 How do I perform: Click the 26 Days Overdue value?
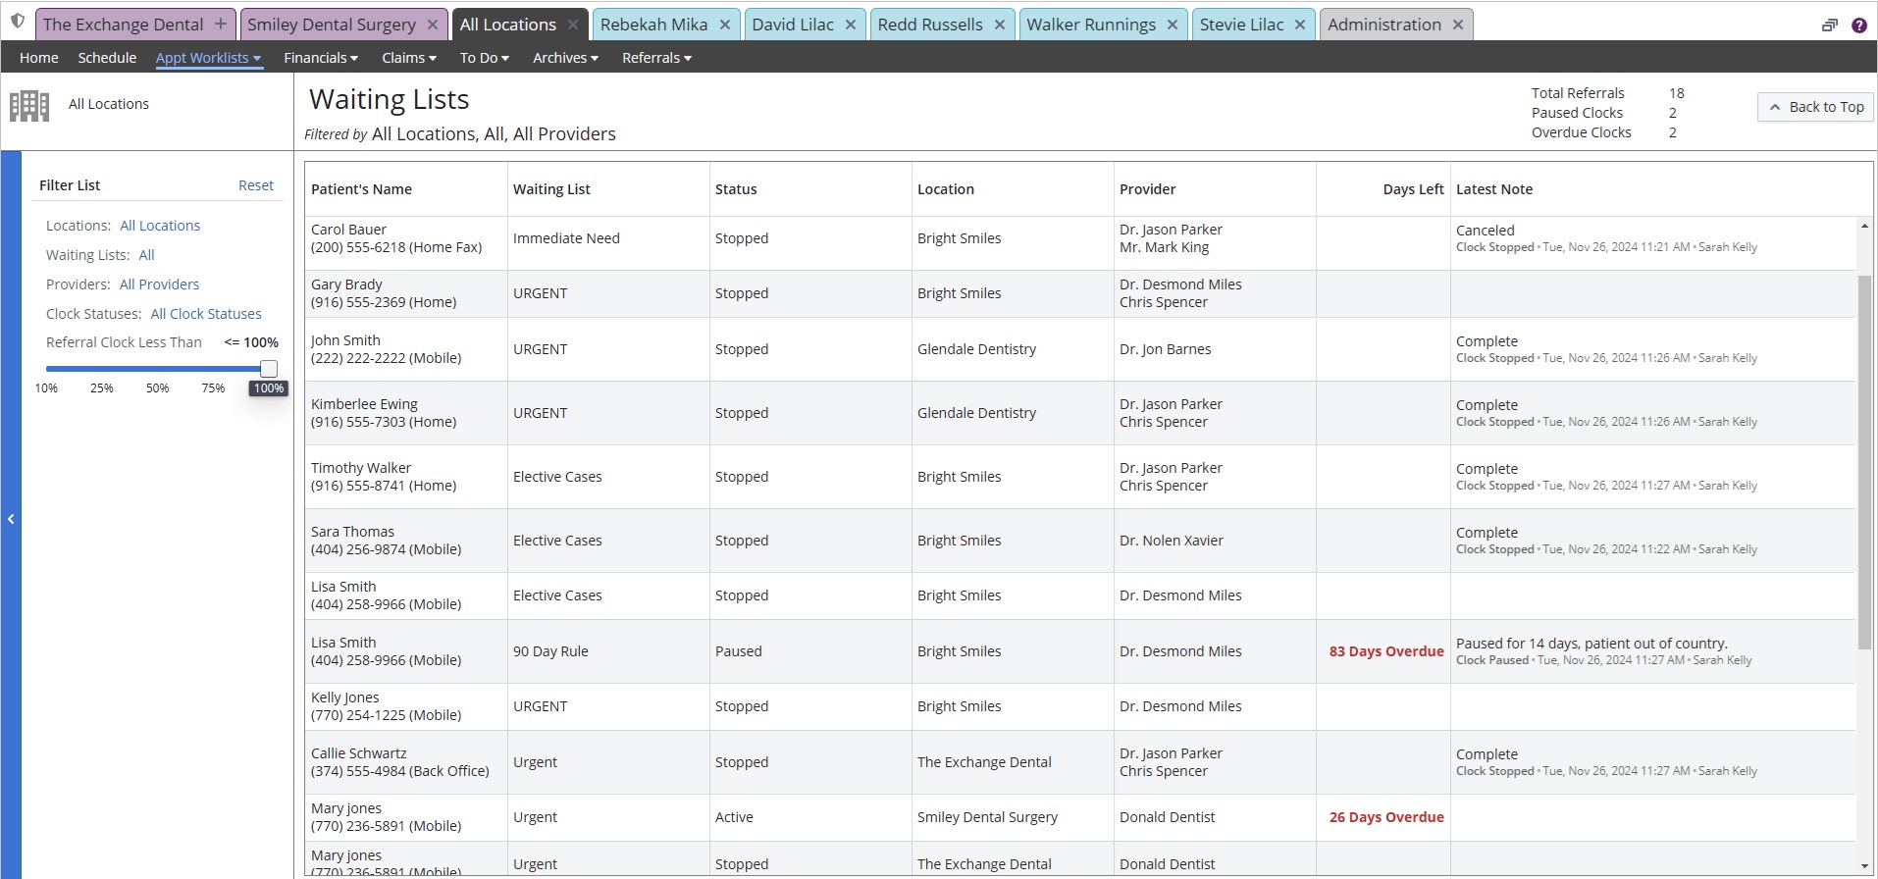[x=1386, y=817]
